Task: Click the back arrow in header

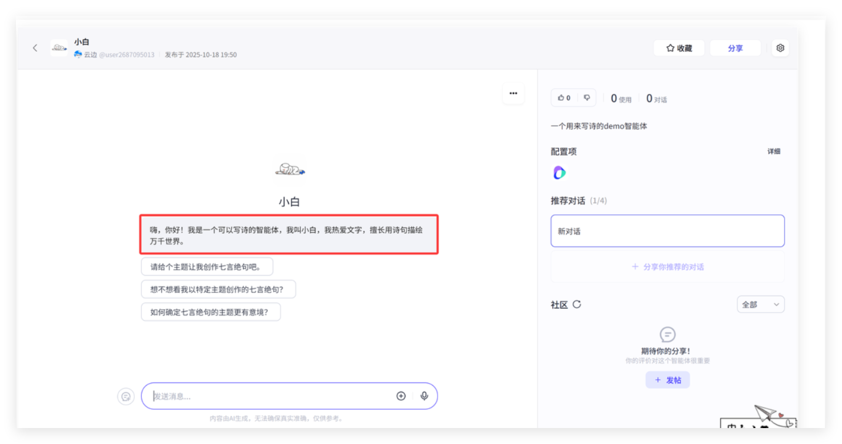Action: pos(35,48)
